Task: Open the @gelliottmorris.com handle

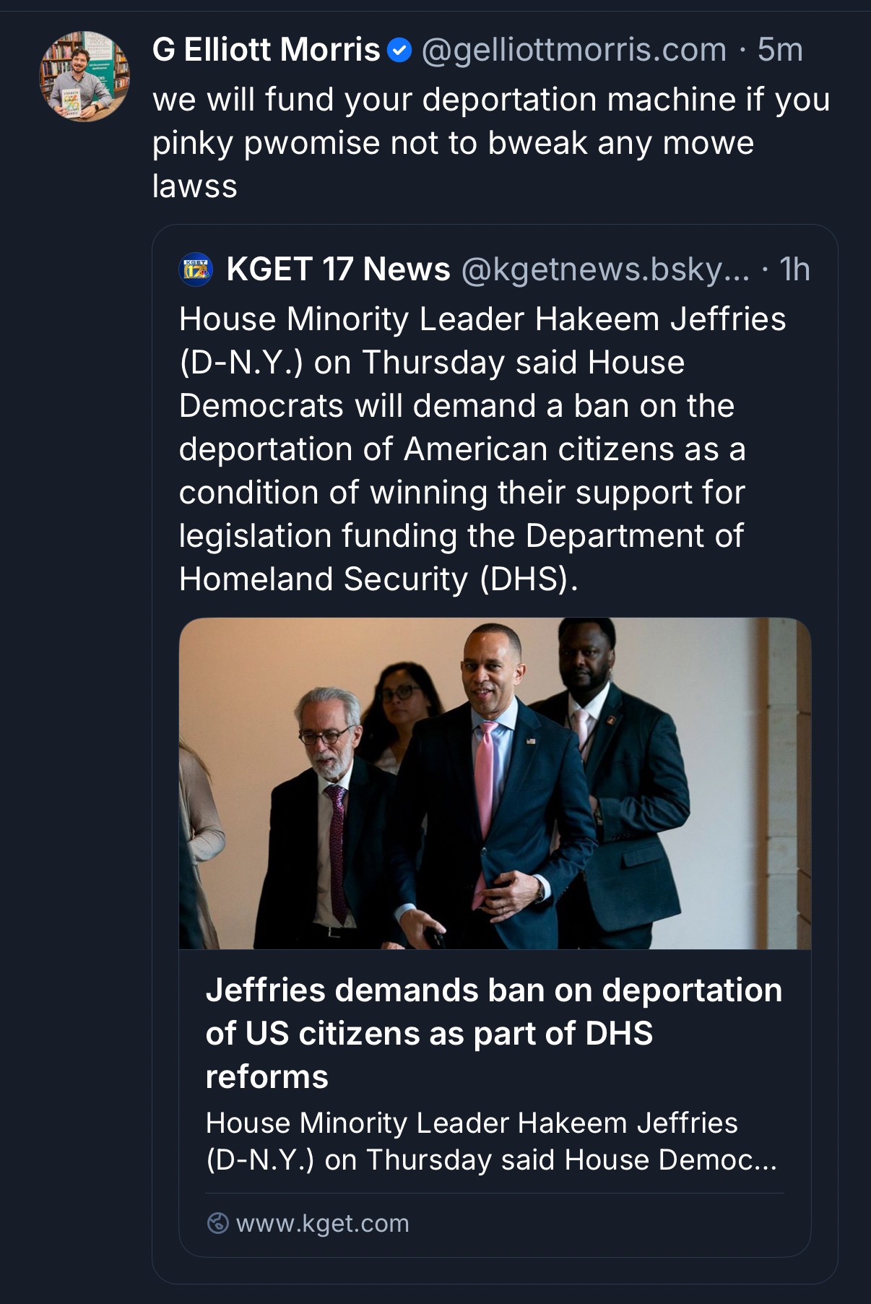Action: point(573,50)
